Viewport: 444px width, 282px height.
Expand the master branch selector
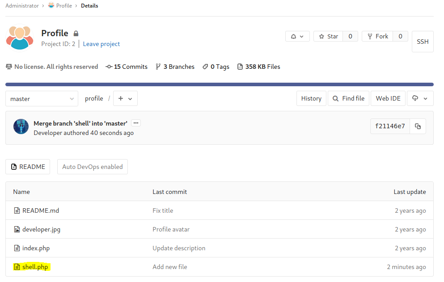(x=42, y=99)
